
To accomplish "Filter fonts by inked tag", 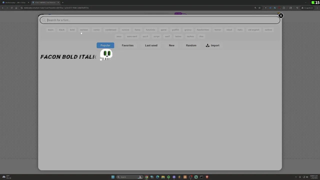I will (229, 30).
